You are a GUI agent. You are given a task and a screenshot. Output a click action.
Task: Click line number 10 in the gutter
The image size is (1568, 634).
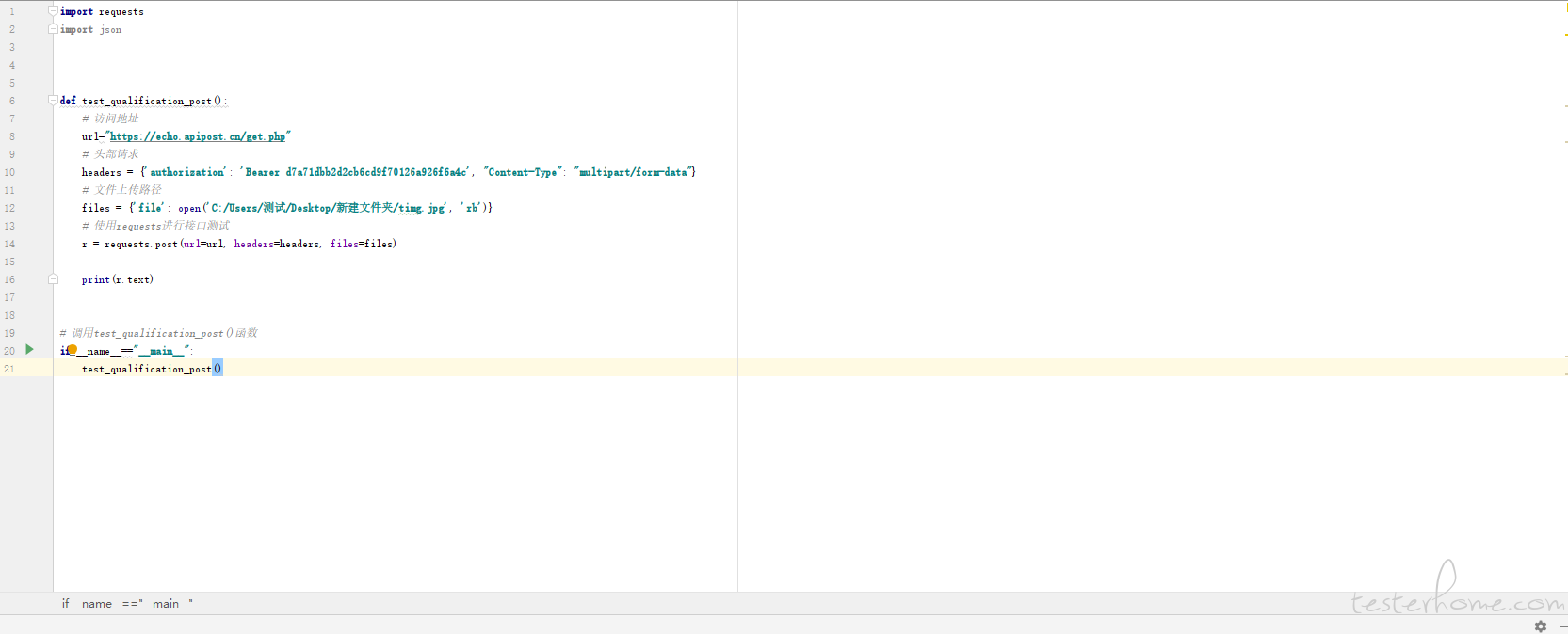9,172
